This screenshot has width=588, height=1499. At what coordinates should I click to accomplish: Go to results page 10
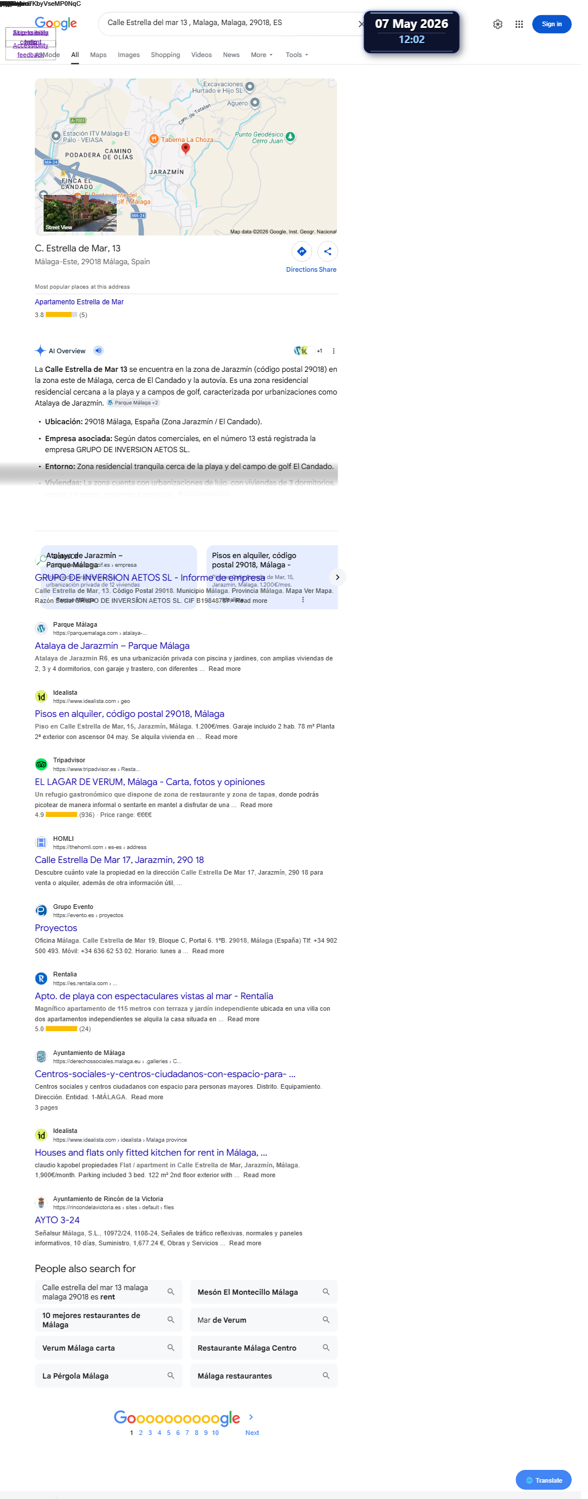(x=216, y=1433)
